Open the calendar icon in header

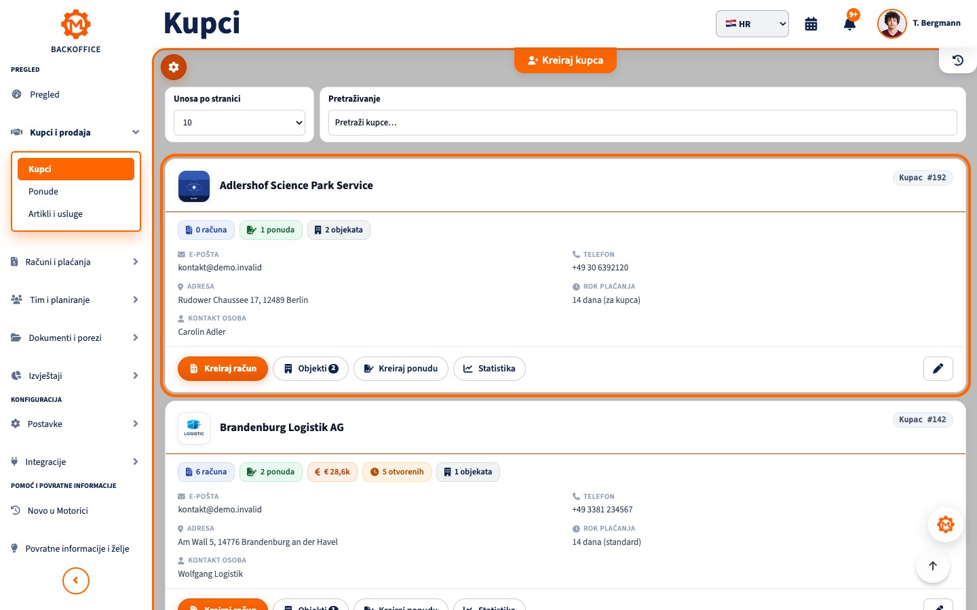pos(811,24)
